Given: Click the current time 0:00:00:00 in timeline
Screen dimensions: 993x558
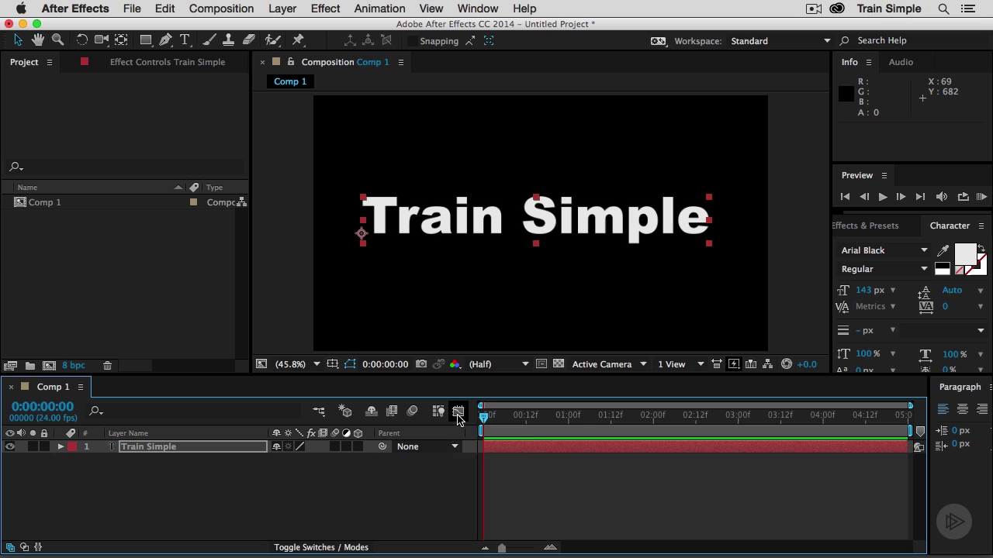Looking at the screenshot, I should 43,406.
